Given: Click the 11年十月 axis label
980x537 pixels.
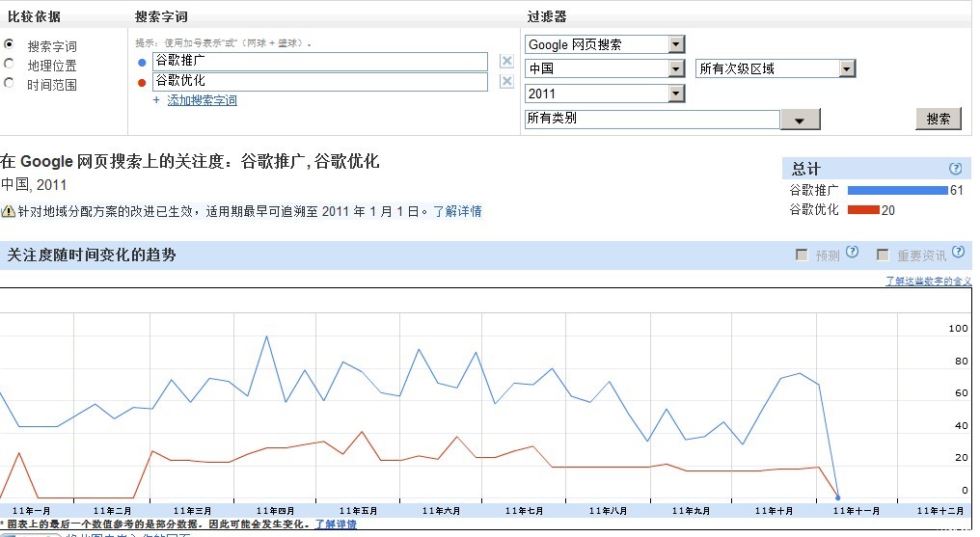Looking at the screenshot, I should click(774, 511).
